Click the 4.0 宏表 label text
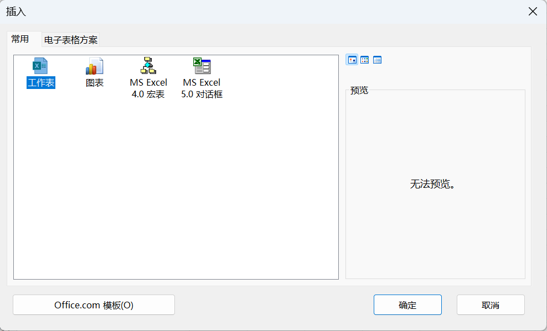Screen dimensions: 547x331 pos(148,94)
